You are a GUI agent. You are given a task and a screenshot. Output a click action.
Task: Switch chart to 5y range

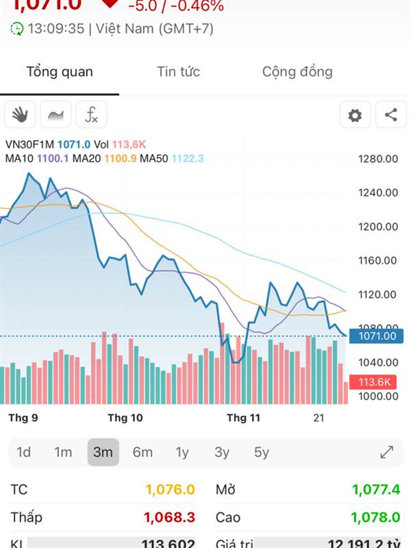pos(262,452)
